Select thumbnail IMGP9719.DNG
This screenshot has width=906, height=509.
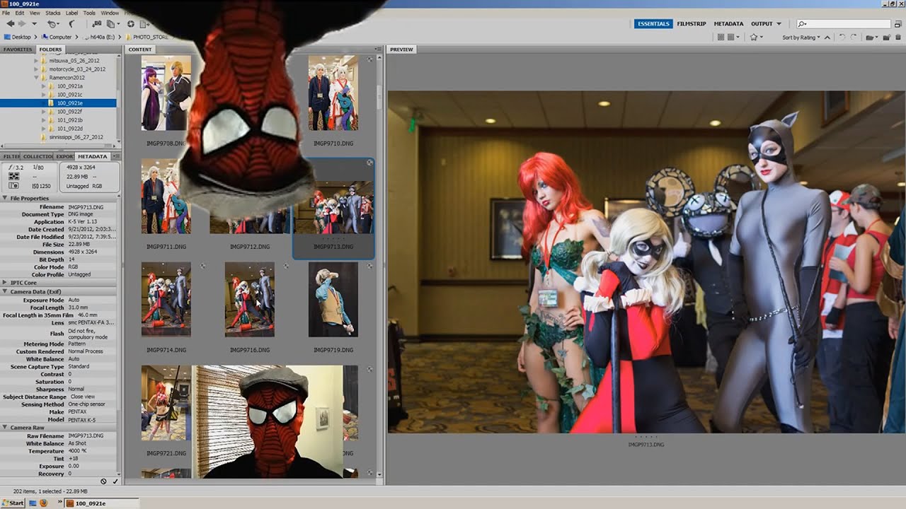tap(333, 299)
